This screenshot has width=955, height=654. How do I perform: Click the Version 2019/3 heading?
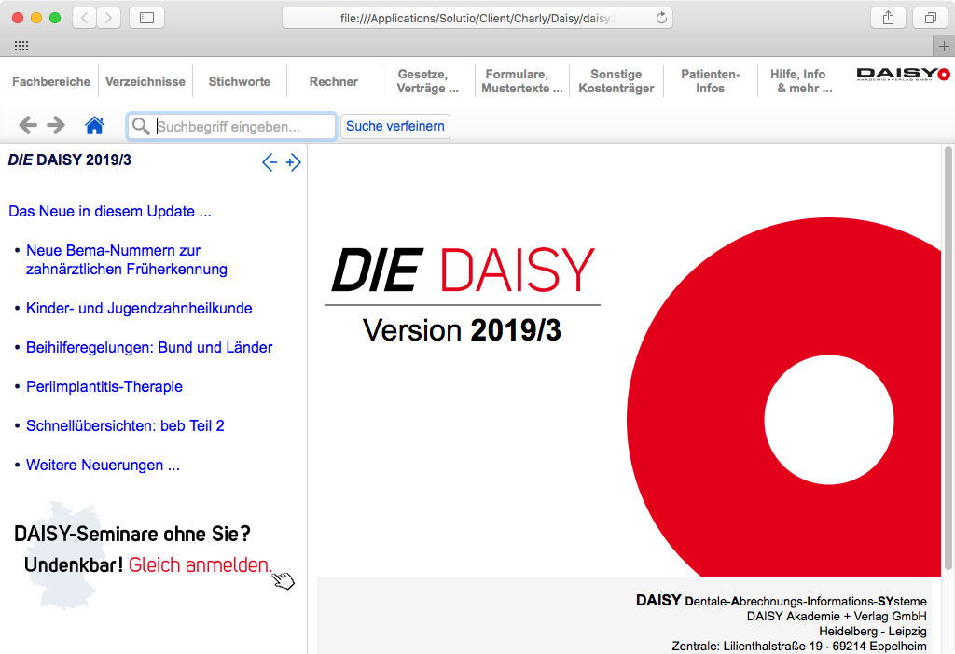(x=462, y=330)
